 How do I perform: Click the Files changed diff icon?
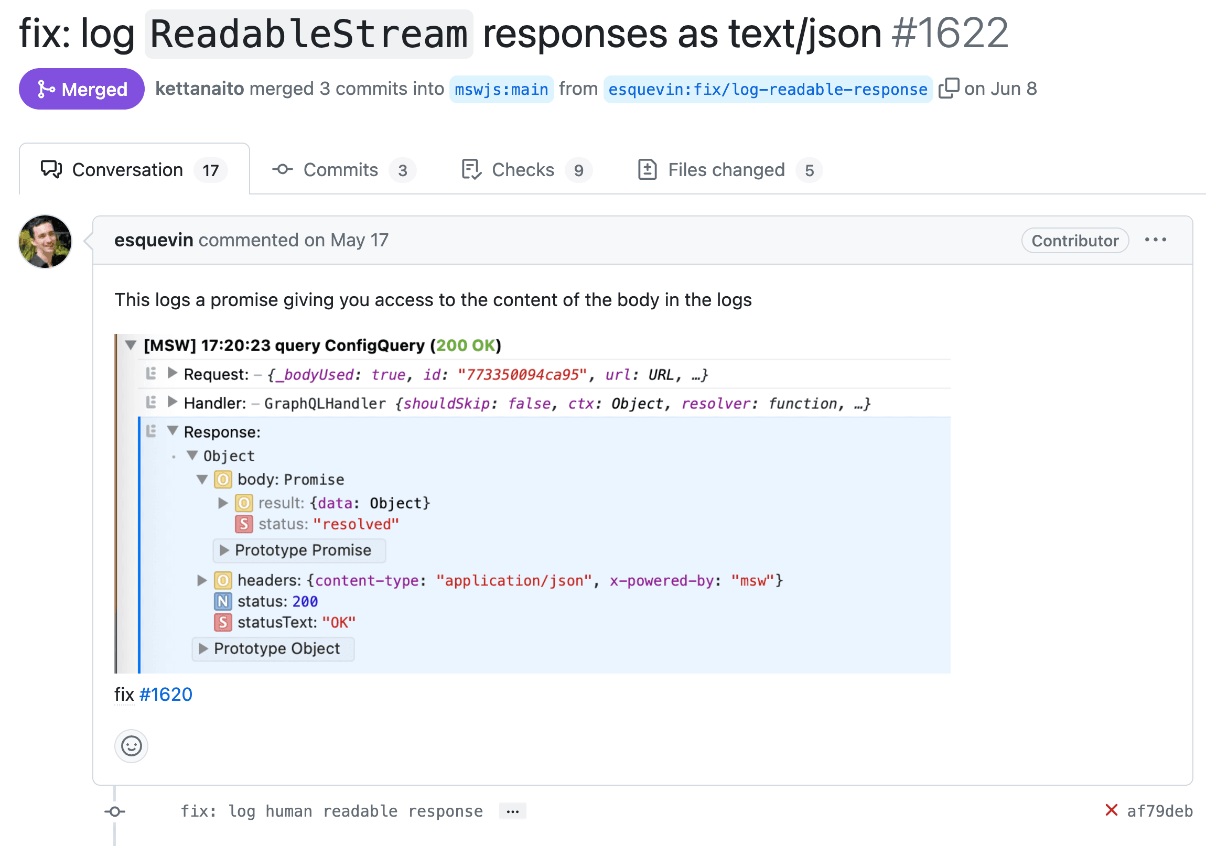click(649, 169)
